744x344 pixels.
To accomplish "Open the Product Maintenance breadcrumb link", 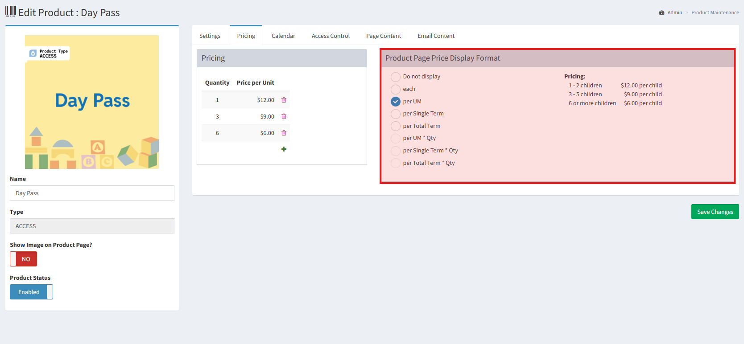I will (715, 12).
